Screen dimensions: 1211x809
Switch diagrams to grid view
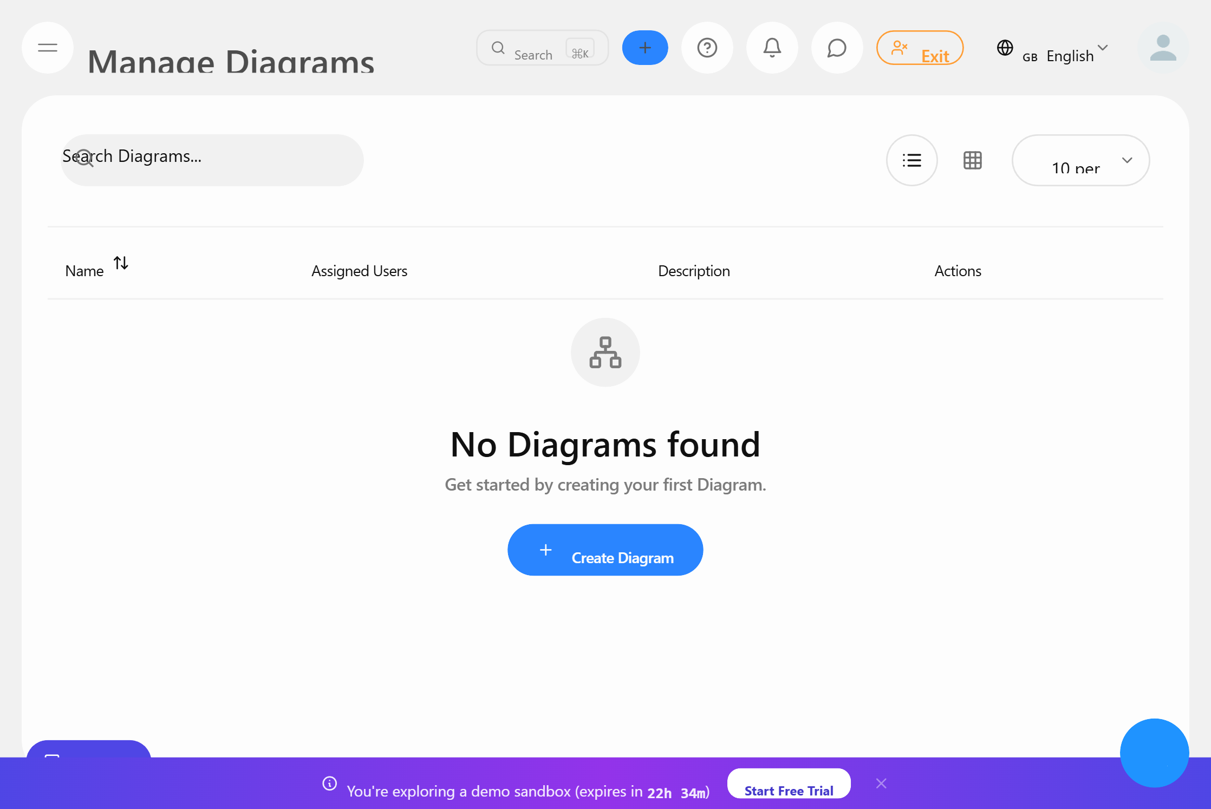point(972,160)
